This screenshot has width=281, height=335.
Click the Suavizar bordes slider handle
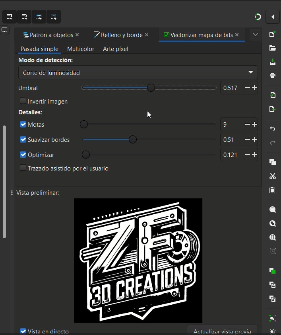[133, 139]
